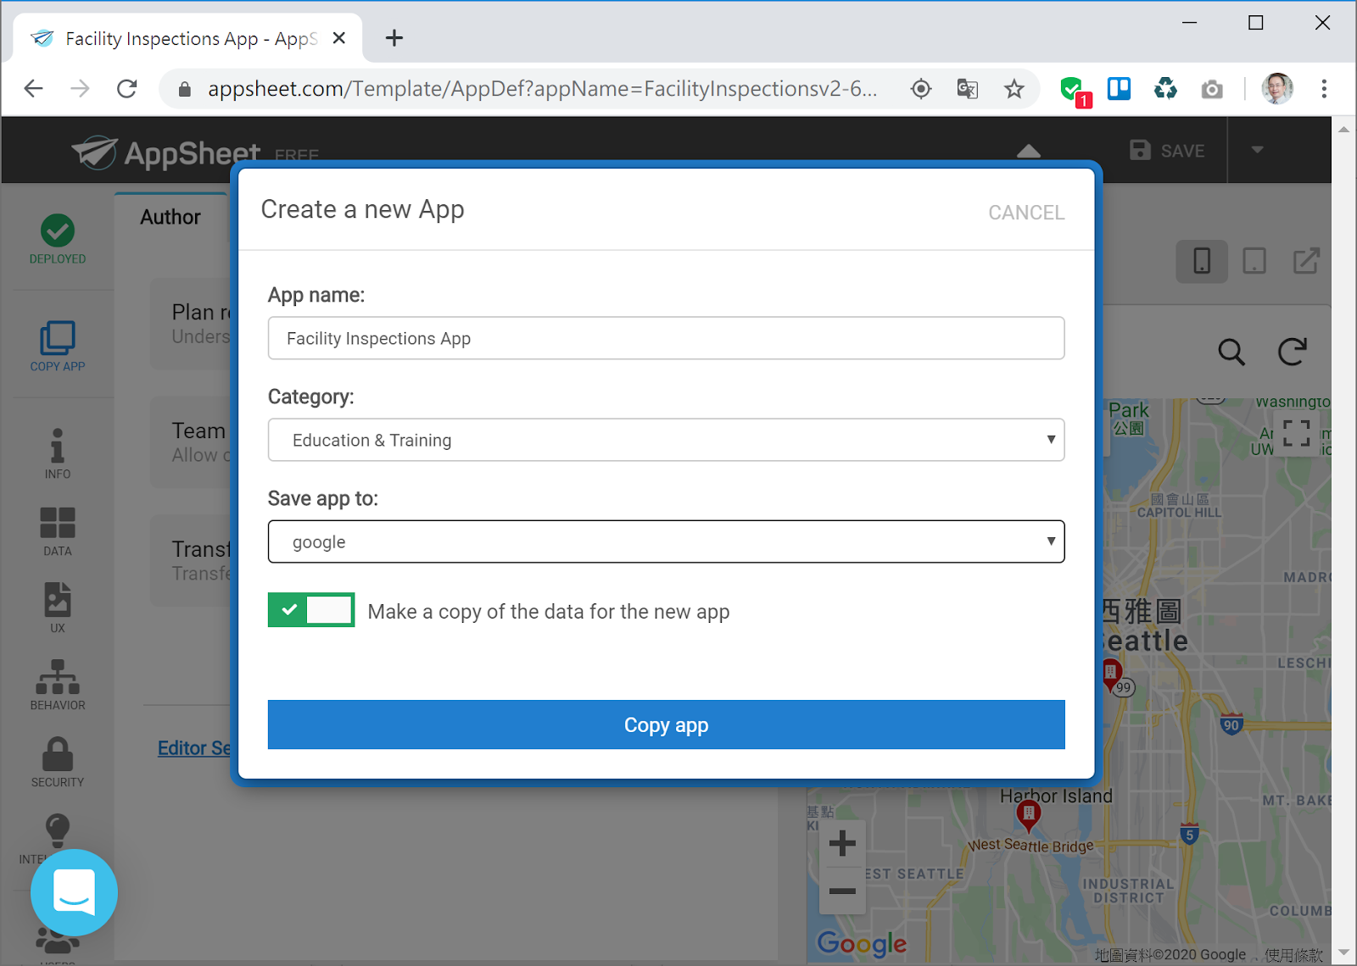Select the Facility Inspections App browser tab
This screenshot has height=966, width=1357.
(187, 38)
